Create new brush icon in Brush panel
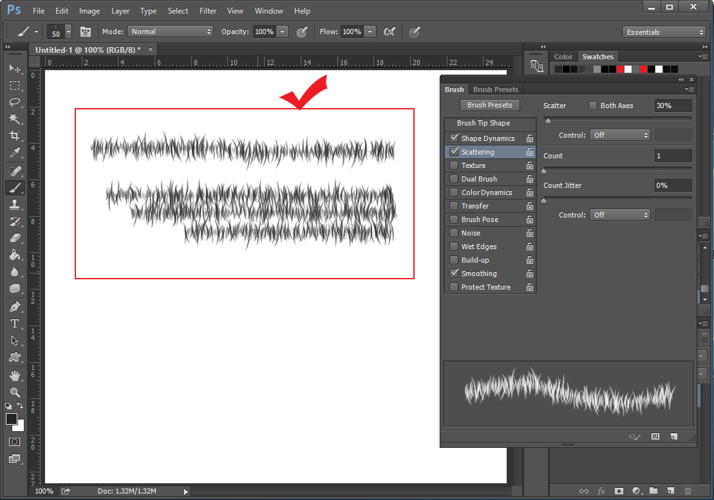The height and width of the screenshot is (500, 714). [x=674, y=436]
